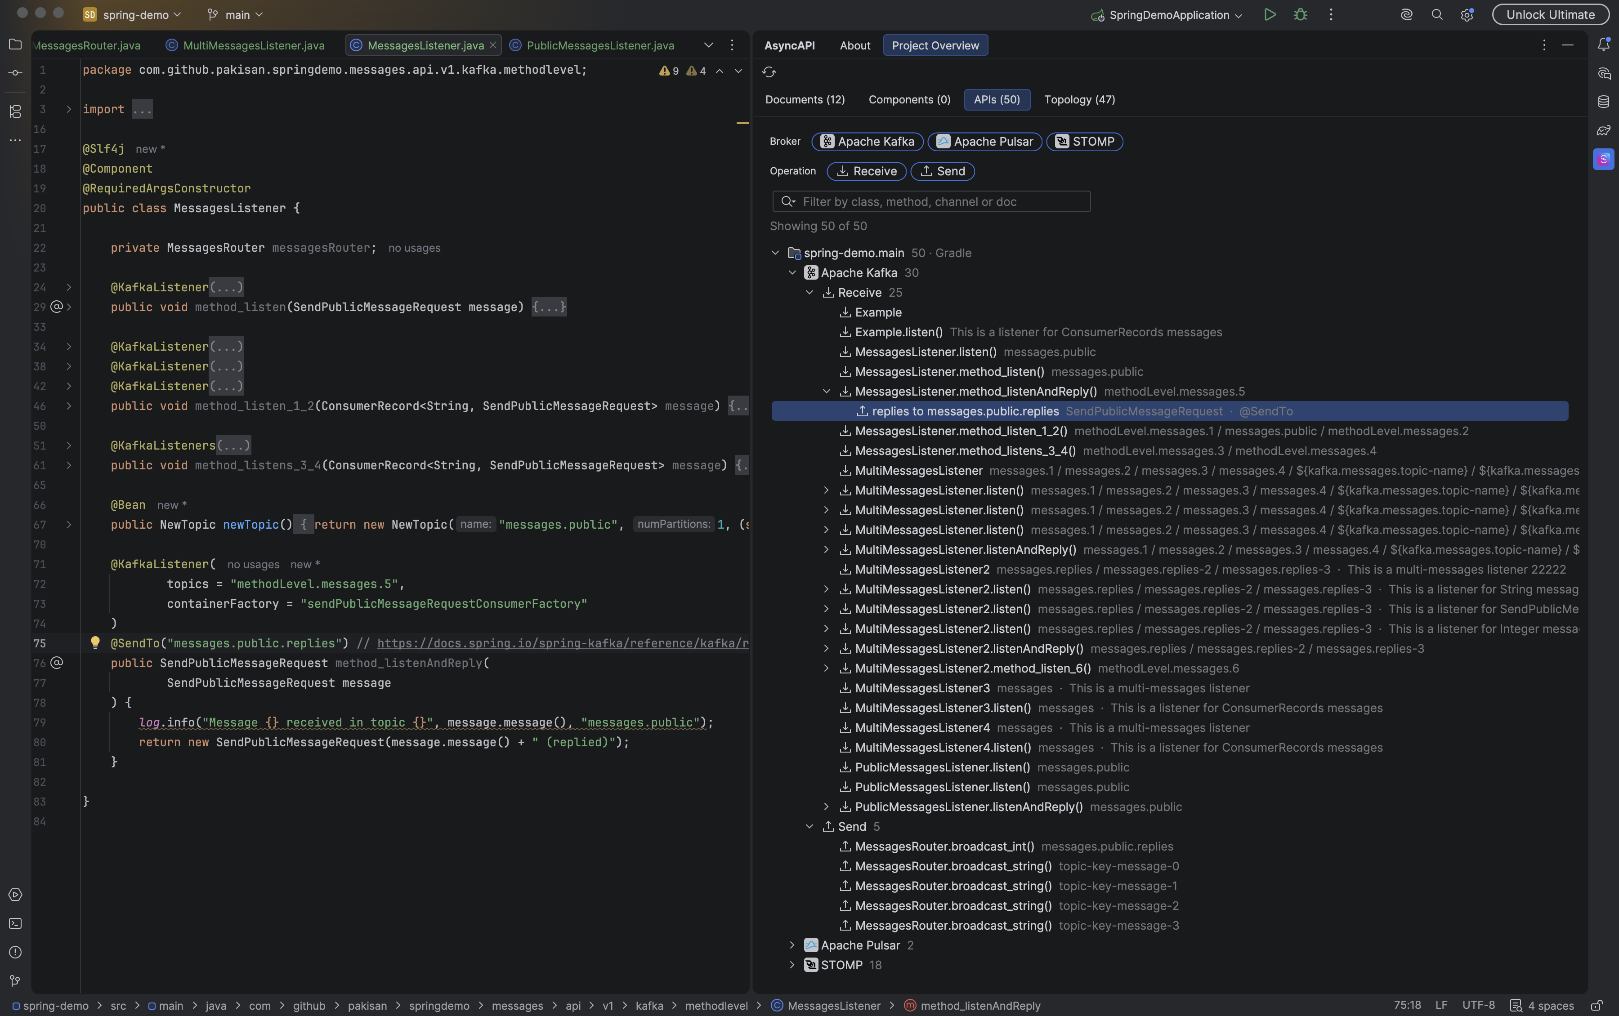Switch to PublicMessagesListener.java editor tab
Screen dimensions: 1619x1016
coord(592,45)
